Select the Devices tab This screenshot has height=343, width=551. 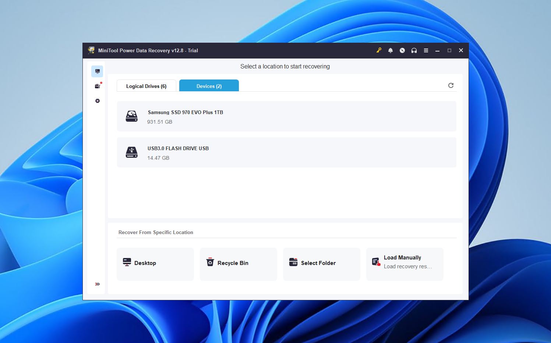(209, 86)
